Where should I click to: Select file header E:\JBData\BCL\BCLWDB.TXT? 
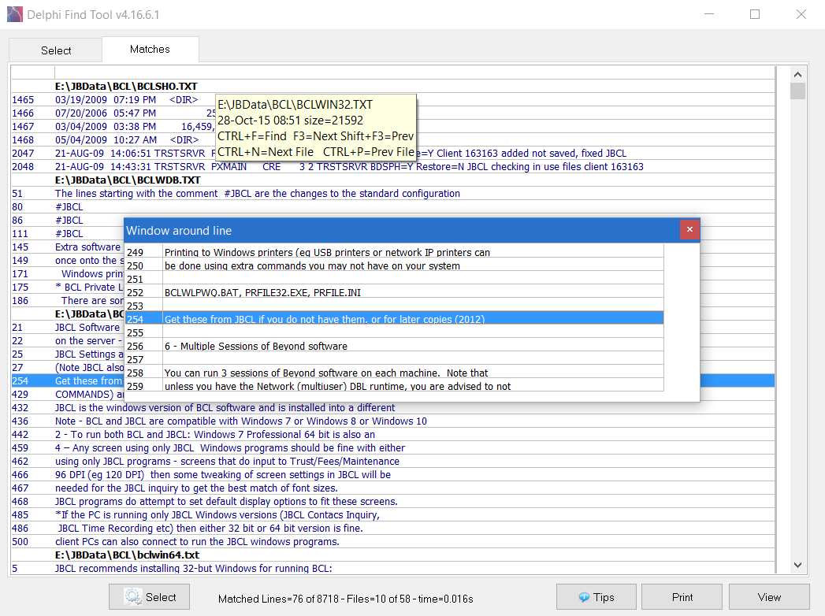pos(128,180)
